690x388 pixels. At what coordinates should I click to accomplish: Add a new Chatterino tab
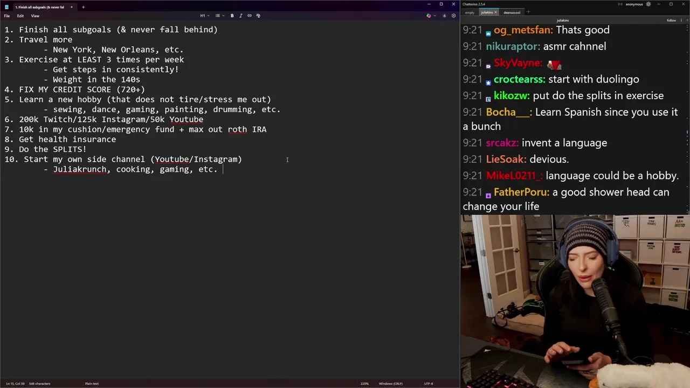528,12
